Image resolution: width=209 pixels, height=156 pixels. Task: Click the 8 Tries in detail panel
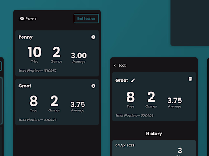[x=130, y=97]
